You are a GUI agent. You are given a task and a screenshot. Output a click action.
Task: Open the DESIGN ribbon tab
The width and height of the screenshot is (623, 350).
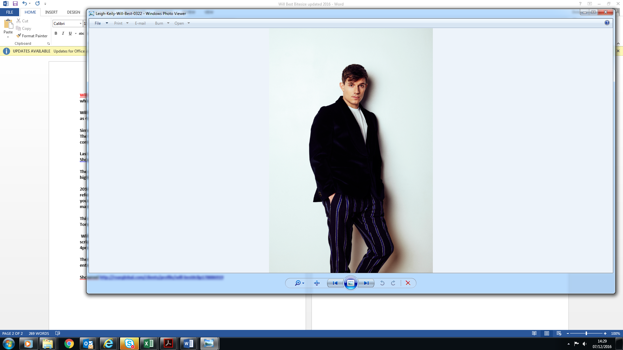point(73,12)
